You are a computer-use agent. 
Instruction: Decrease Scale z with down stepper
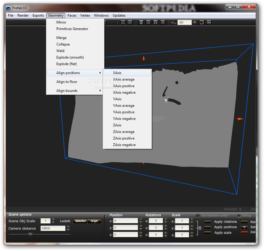pos(192,236)
